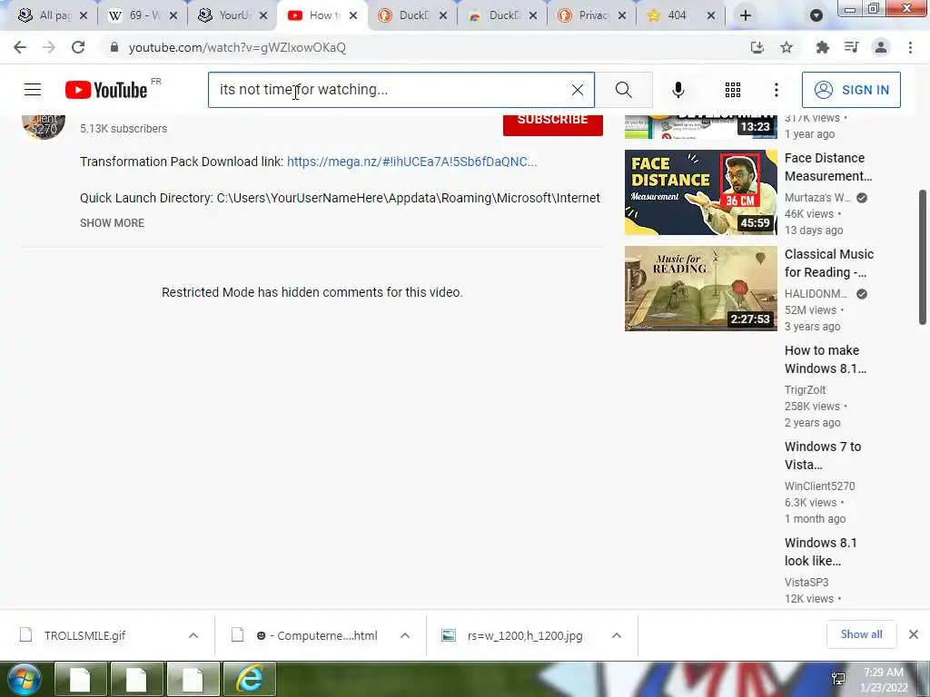The height and width of the screenshot is (697, 930).
Task: Click the page vertical scrollbar
Action: [923, 257]
